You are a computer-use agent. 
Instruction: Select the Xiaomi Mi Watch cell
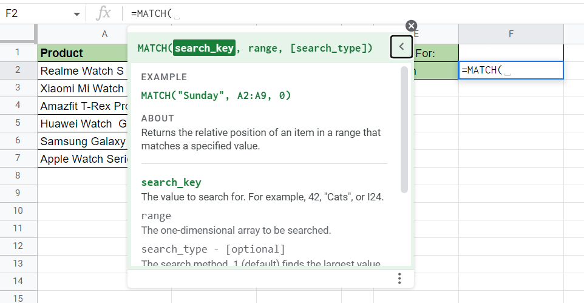pyautogui.click(x=83, y=88)
